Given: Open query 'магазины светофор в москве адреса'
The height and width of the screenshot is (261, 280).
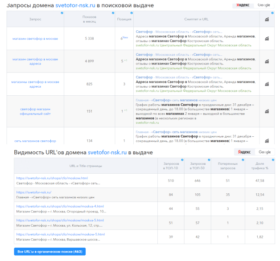Looking at the screenshot, I should 35,84.
